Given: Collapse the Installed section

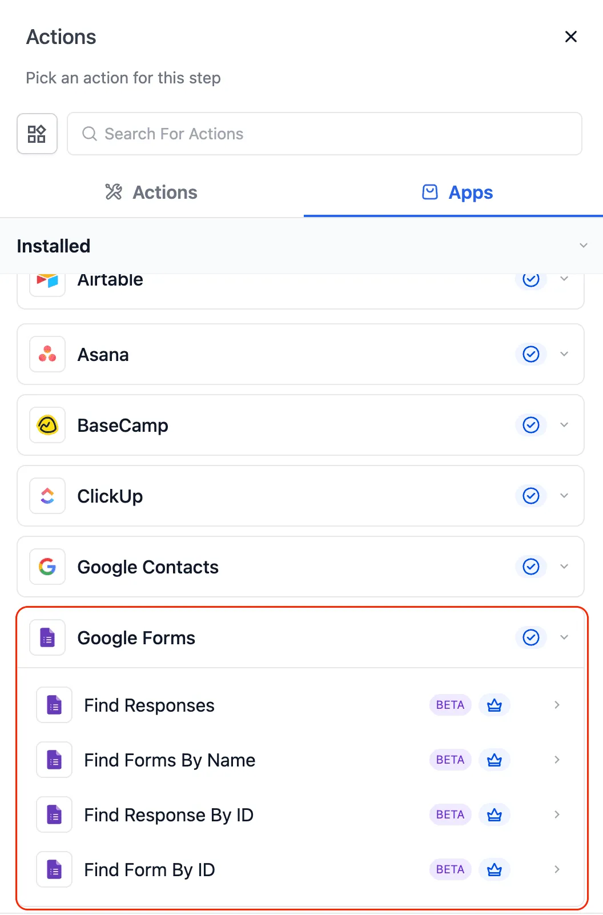Looking at the screenshot, I should 583,245.
